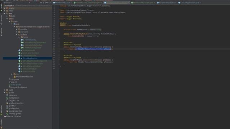
Task: Select the Dagger 2.iml file
Action: [14, 100]
